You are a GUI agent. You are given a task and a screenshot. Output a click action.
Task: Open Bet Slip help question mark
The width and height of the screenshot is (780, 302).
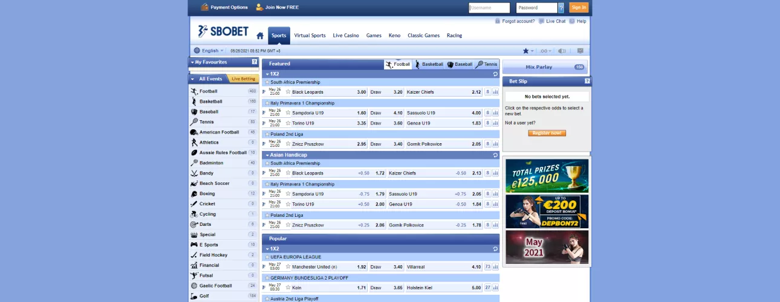pos(587,81)
